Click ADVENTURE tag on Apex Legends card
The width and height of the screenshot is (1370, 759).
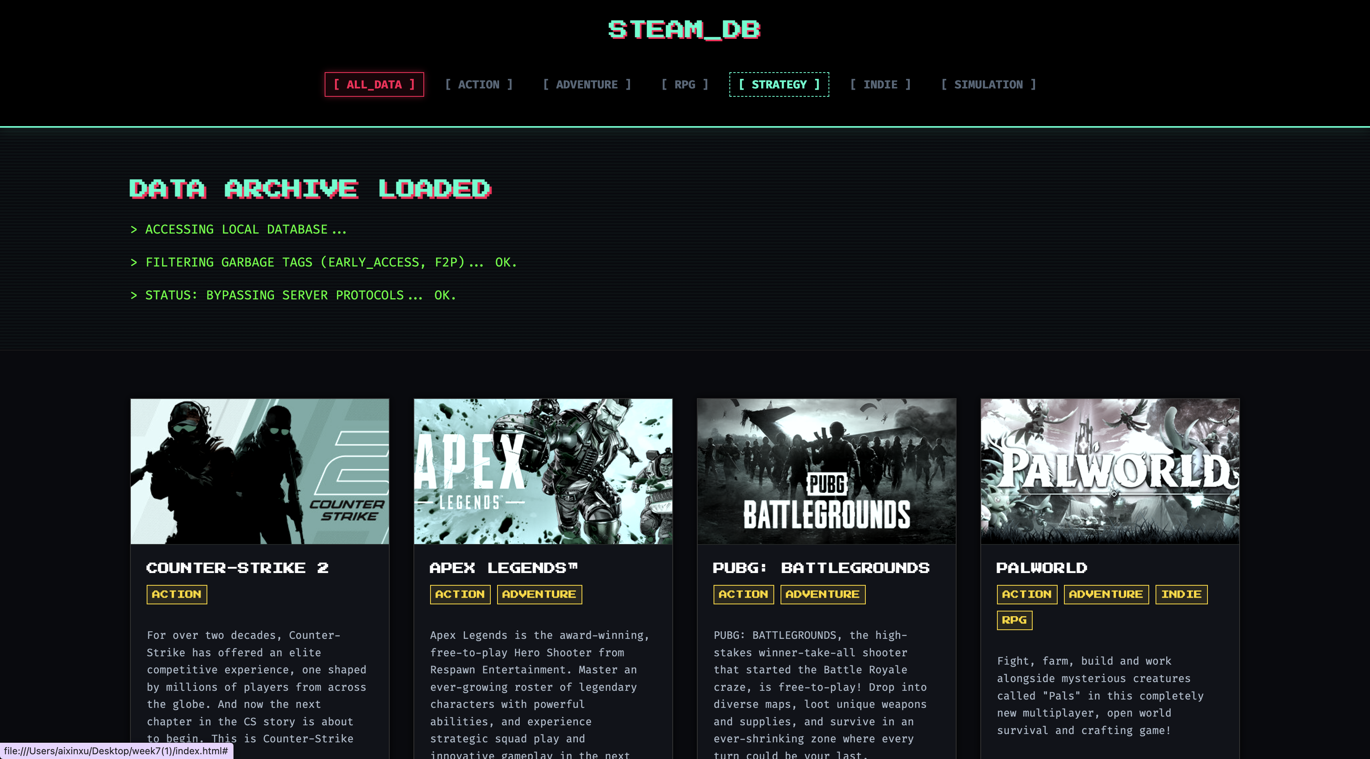(x=539, y=594)
